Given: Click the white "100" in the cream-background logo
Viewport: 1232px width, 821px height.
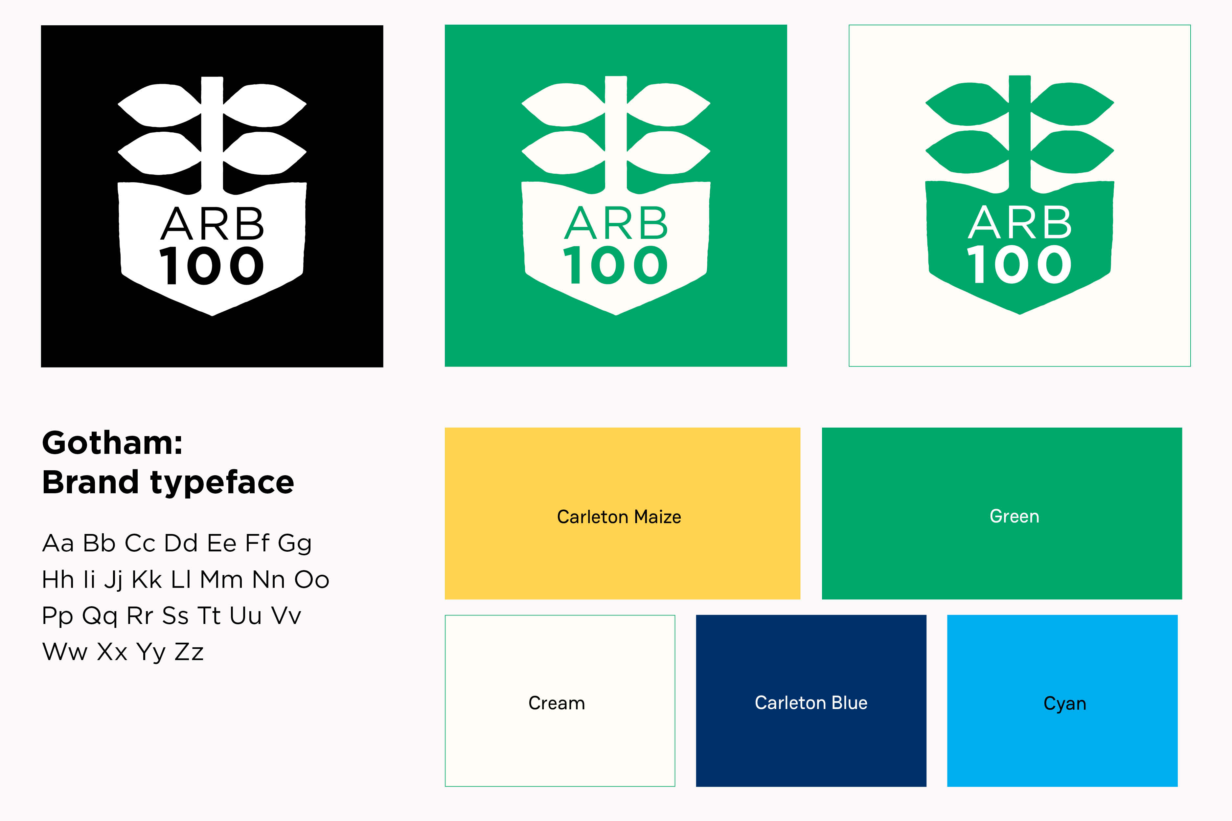Looking at the screenshot, I should click(x=1019, y=265).
